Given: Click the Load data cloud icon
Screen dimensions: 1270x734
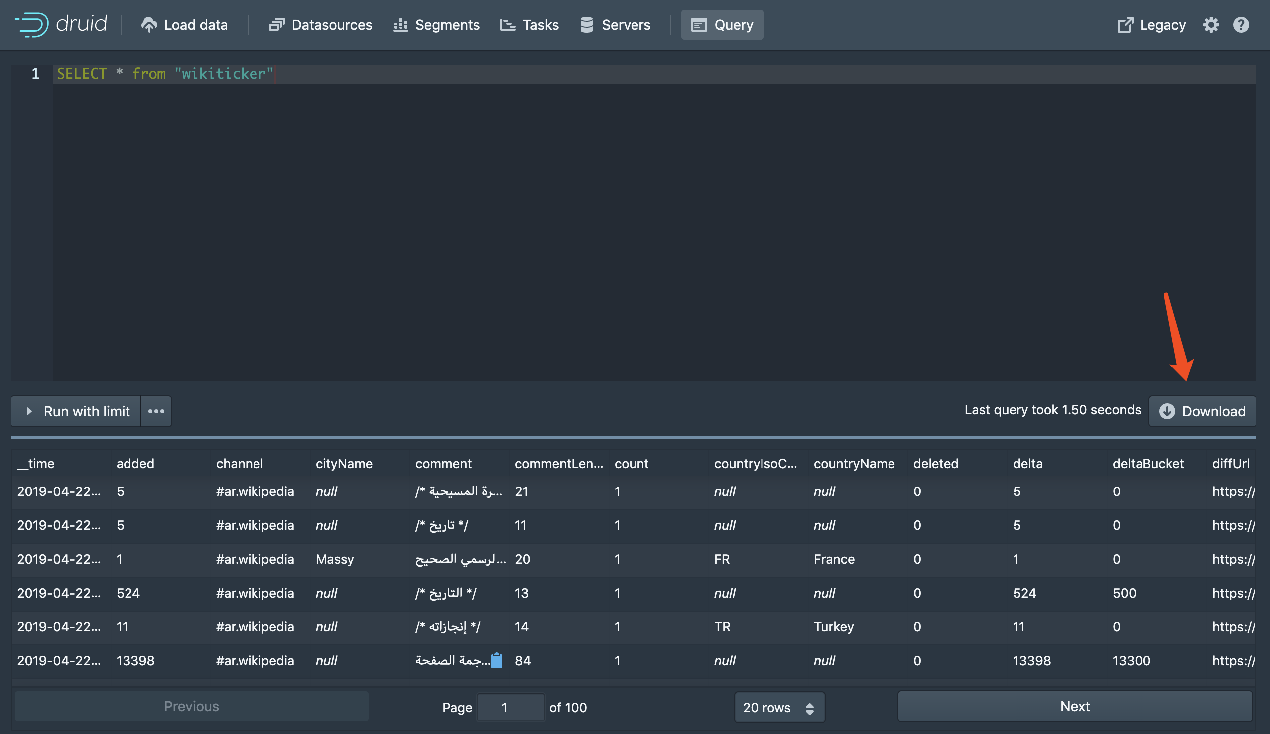Looking at the screenshot, I should pos(149,25).
